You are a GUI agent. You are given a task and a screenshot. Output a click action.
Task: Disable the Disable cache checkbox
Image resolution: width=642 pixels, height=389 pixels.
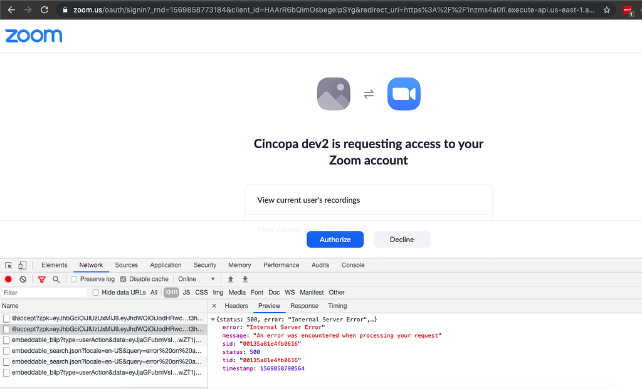coord(124,279)
